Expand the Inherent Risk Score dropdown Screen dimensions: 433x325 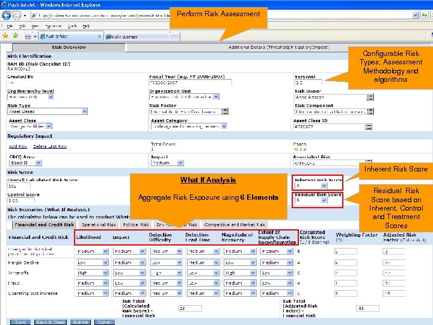point(324,186)
